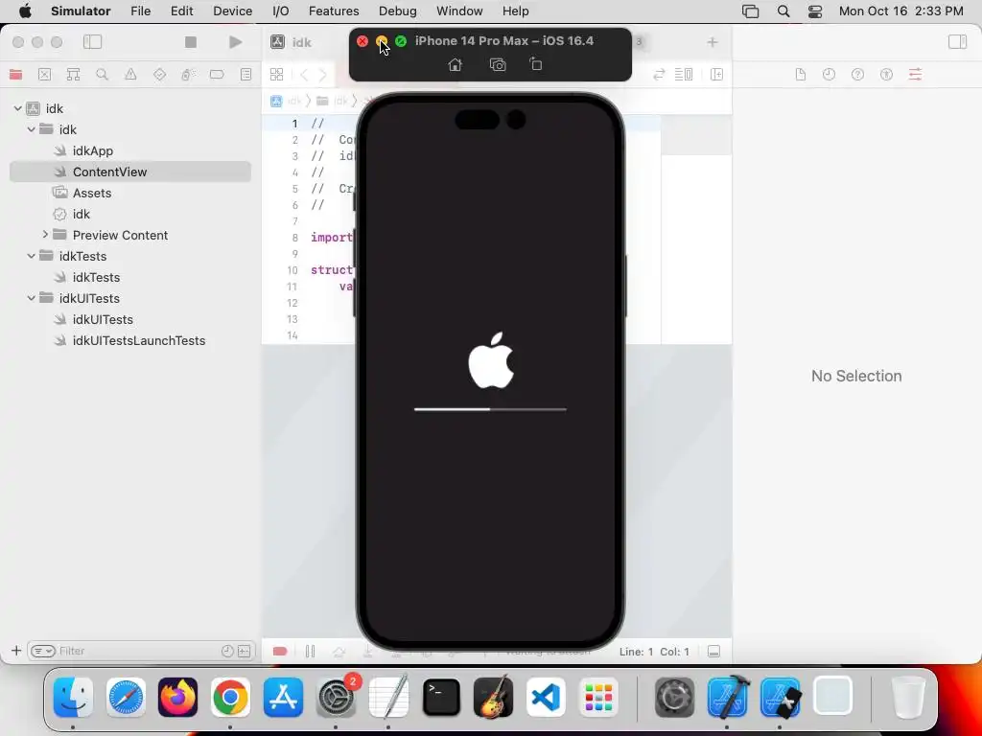This screenshot has width=982, height=736.
Task: Rotate the simulated device using rotate icon
Action: pyautogui.click(x=535, y=64)
